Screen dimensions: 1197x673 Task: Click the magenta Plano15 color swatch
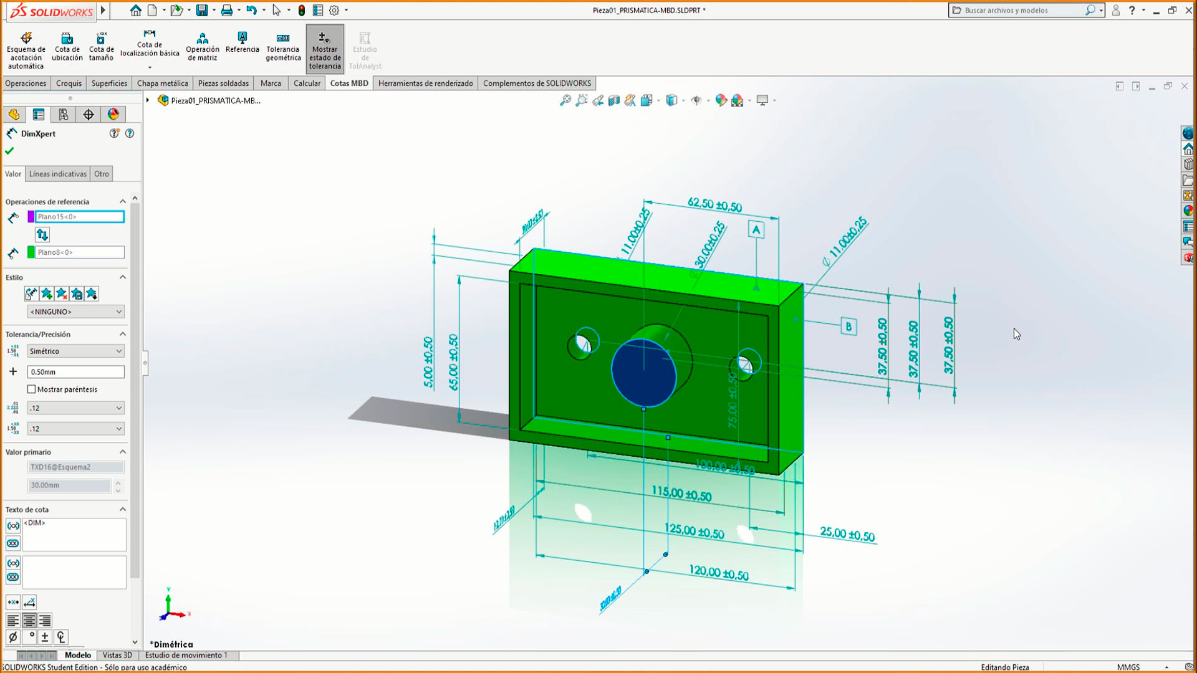tap(31, 217)
